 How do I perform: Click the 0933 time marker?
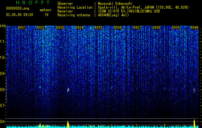click(x=60, y=28)
